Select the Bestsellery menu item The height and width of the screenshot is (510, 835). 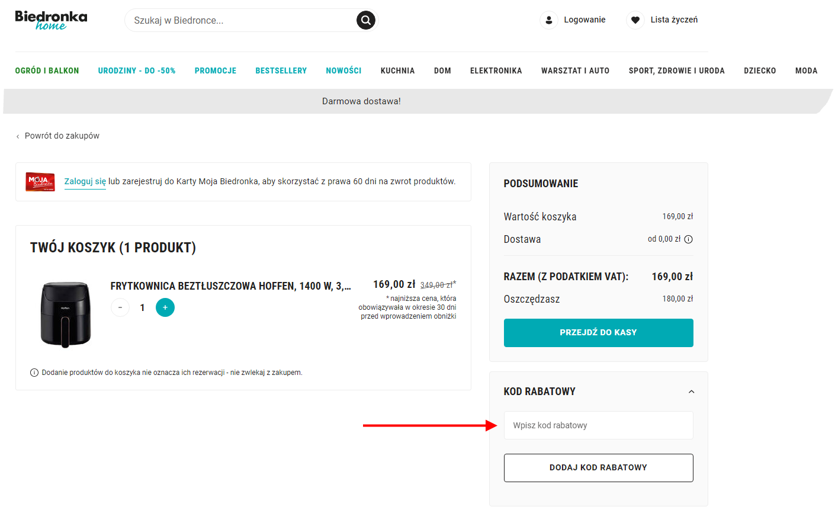pos(281,70)
